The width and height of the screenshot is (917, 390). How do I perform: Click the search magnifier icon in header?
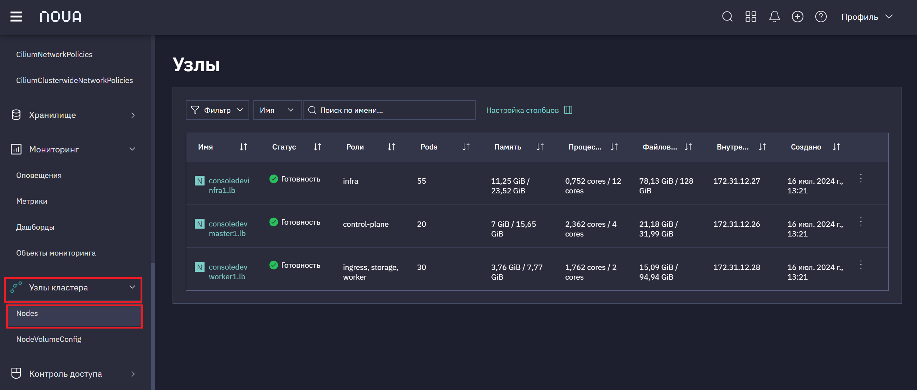click(x=727, y=17)
